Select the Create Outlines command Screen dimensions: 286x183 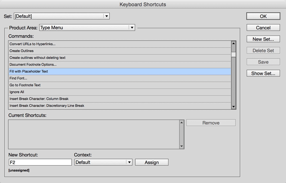click(22, 51)
